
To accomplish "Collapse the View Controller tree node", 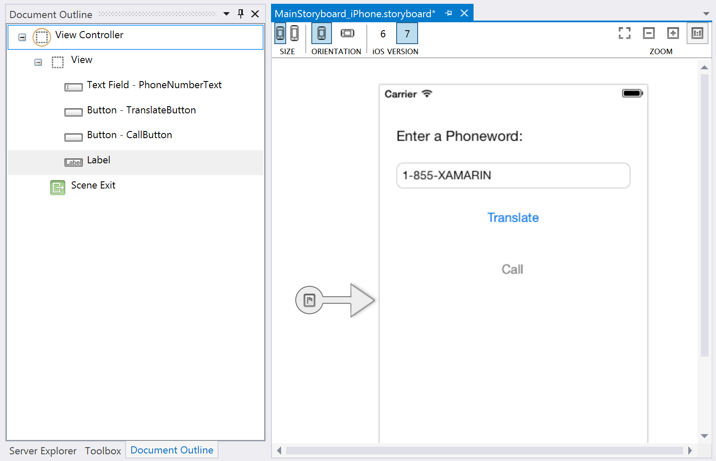I will tap(22, 37).
